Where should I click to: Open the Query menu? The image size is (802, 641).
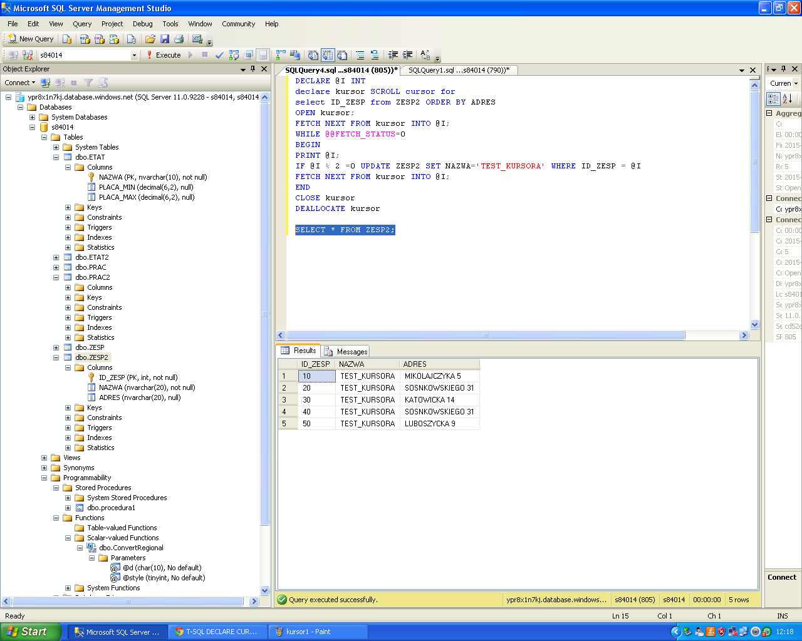pyautogui.click(x=82, y=24)
